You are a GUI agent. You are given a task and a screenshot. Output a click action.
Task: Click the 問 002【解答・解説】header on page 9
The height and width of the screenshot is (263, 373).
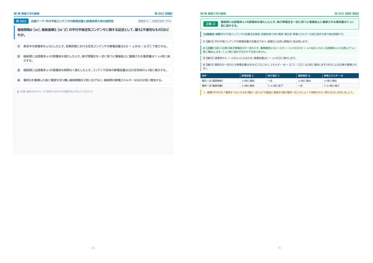point(347,13)
